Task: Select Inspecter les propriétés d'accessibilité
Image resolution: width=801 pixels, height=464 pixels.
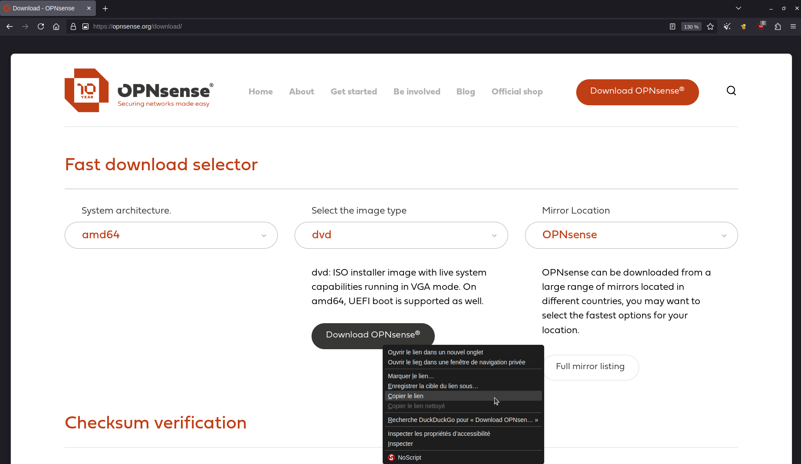Action: [463, 434]
